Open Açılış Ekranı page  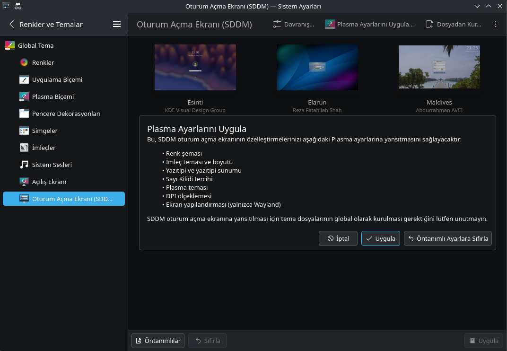click(64, 182)
